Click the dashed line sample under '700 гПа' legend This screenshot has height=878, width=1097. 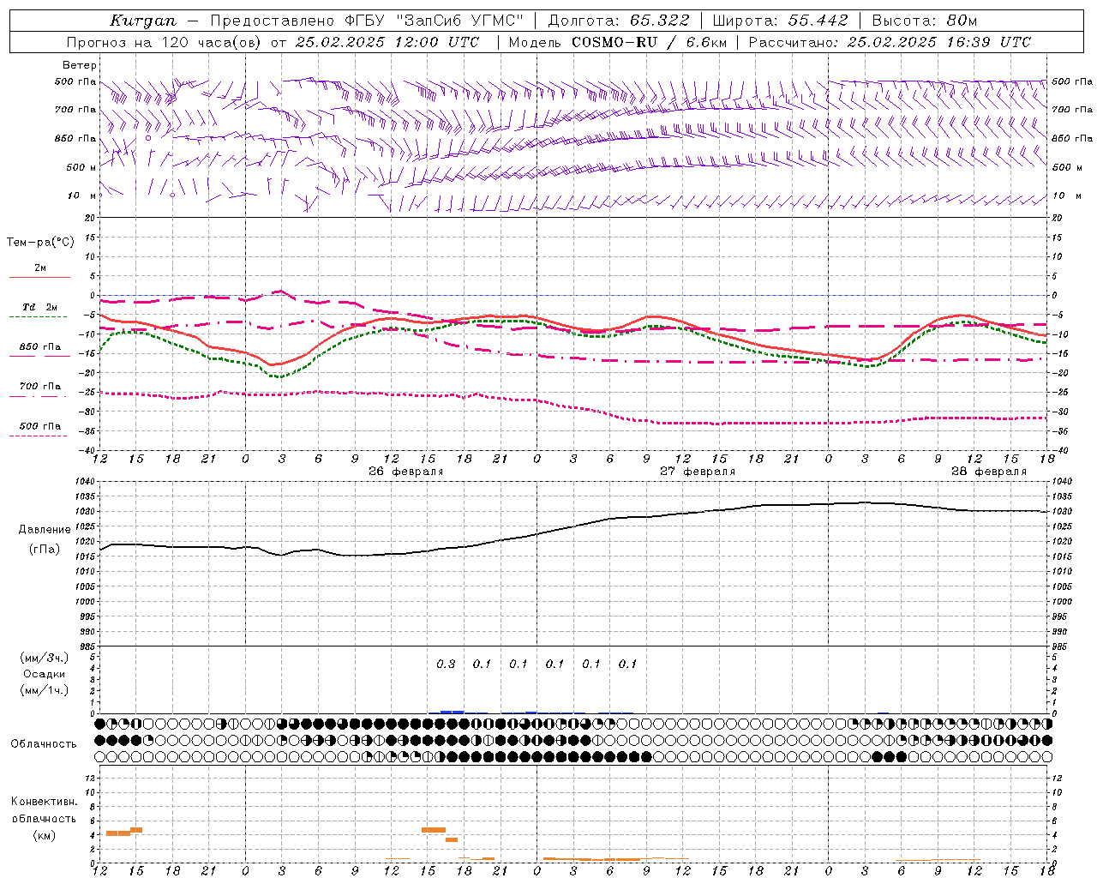point(38,397)
